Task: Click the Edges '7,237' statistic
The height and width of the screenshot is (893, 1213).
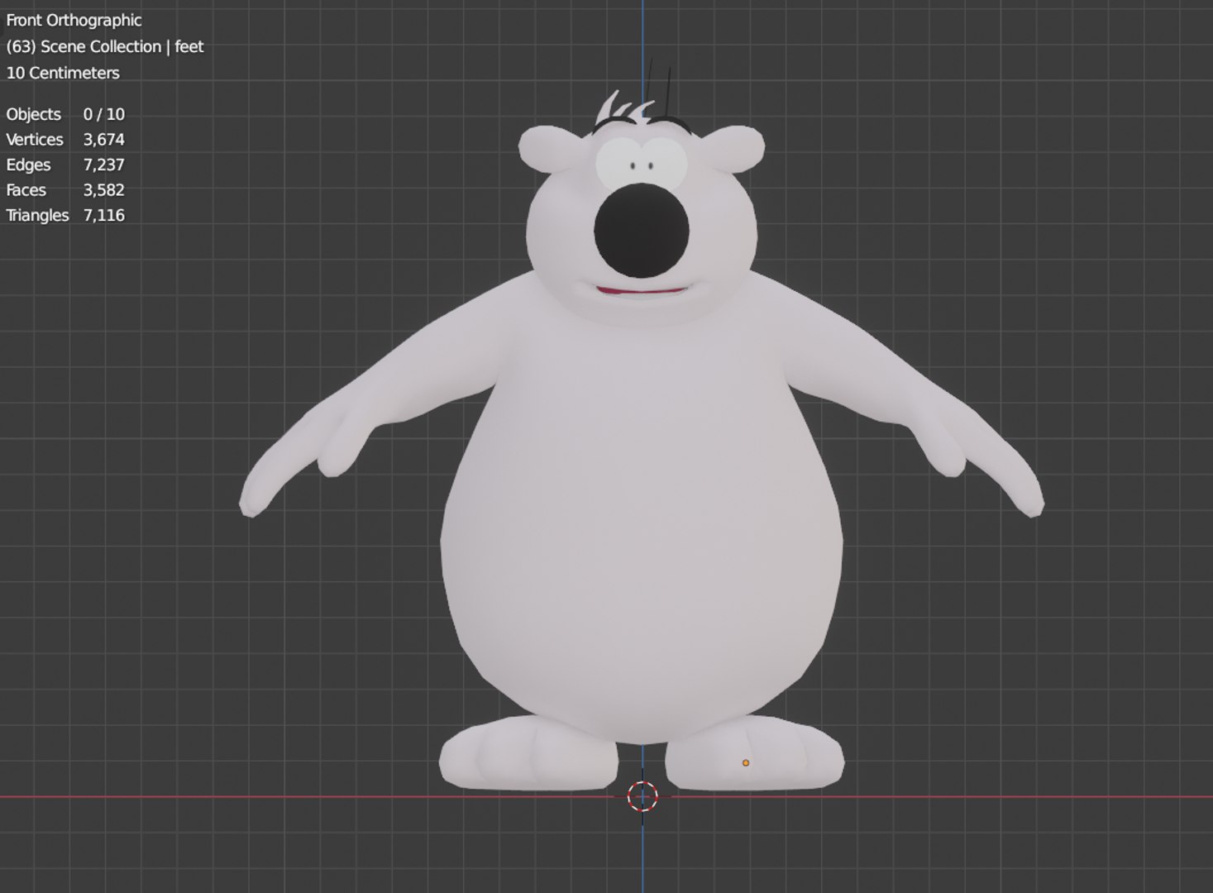Action: (x=104, y=165)
